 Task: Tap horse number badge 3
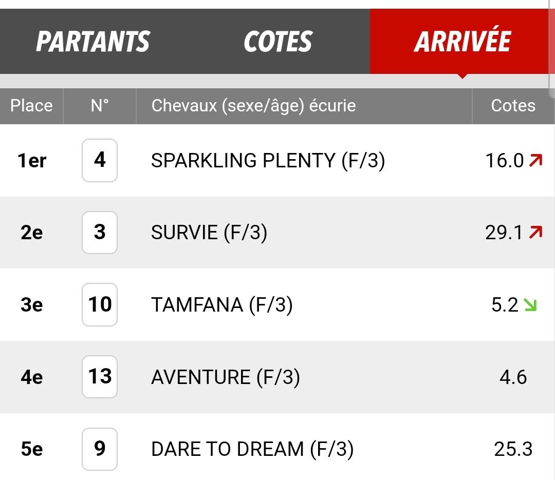100,233
